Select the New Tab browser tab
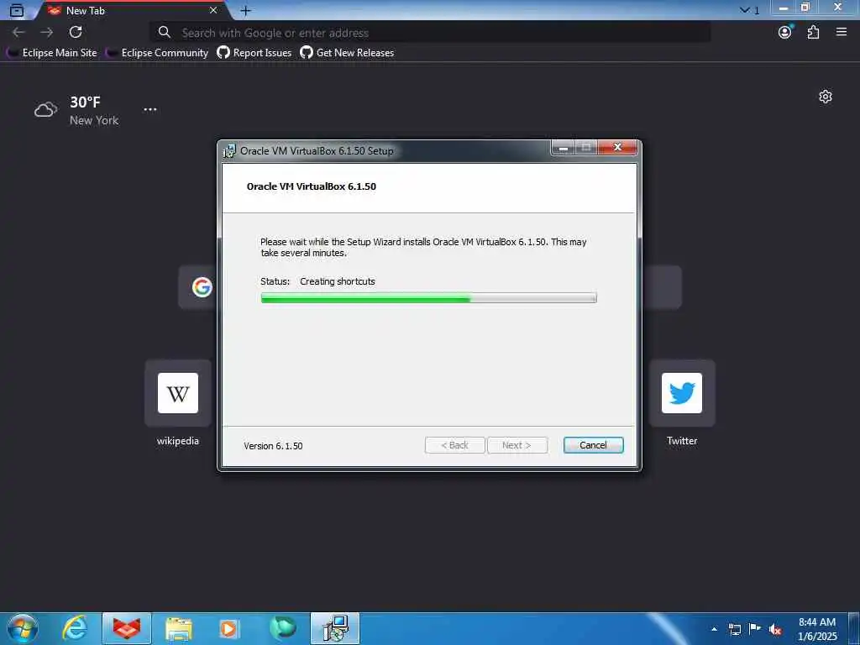This screenshot has height=645, width=860. click(132, 10)
